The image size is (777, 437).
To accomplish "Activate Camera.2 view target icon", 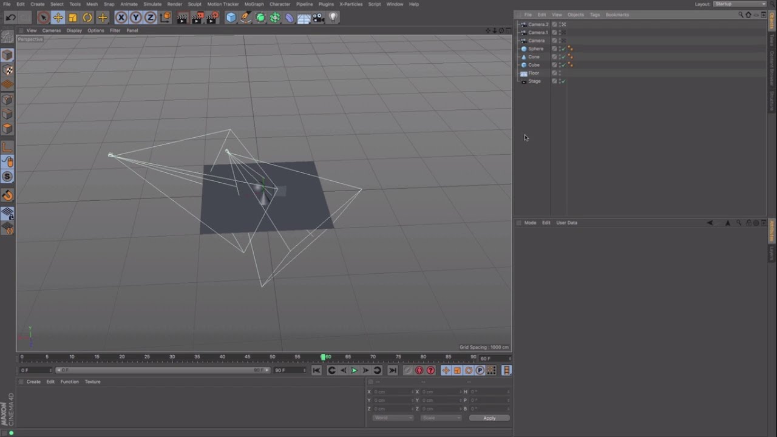I will (564, 24).
